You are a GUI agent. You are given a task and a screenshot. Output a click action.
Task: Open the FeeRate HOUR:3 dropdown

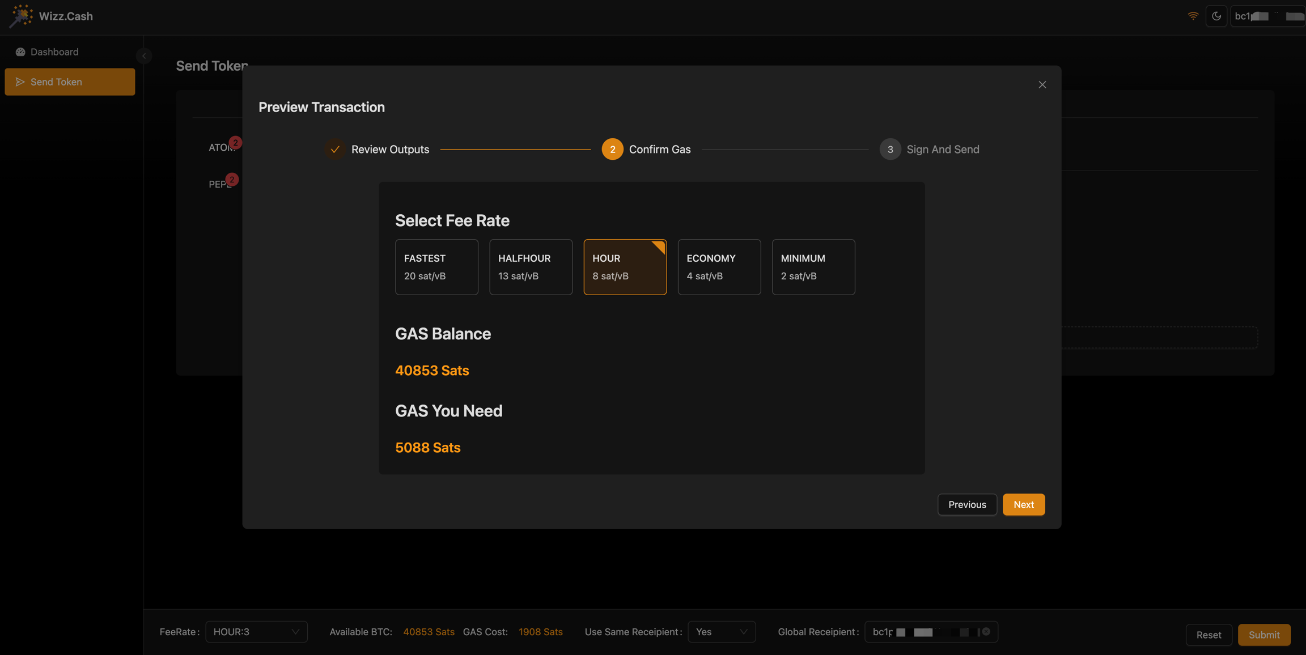[256, 632]
